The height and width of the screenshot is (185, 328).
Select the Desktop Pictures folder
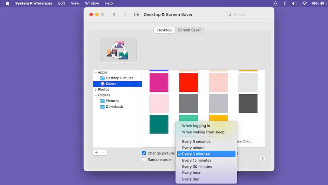pyautogui.click(x=119, y=78)
